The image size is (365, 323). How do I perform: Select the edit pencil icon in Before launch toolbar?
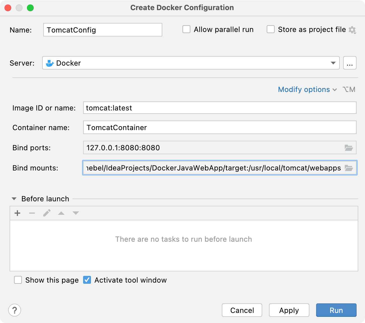pyautogui.click(x=47, y=213)
